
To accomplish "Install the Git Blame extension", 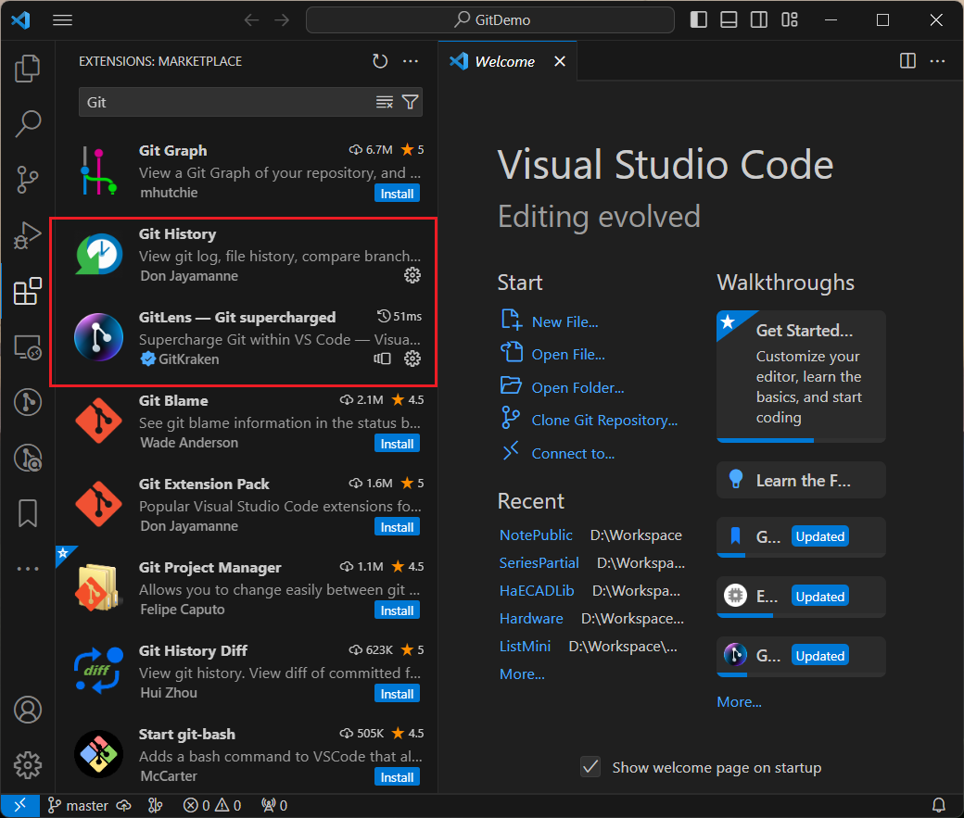I will tap(397, 444).
